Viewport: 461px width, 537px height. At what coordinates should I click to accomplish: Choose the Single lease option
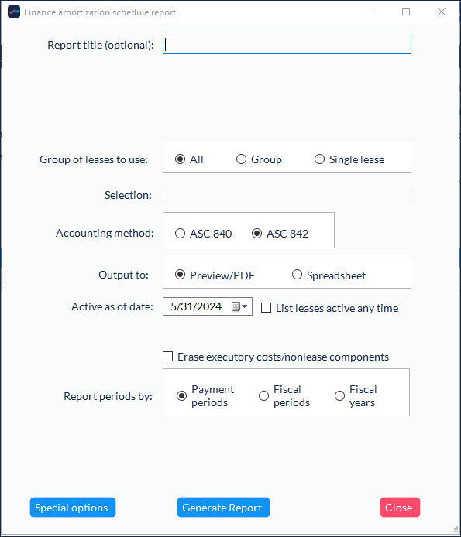coord(349,159)
